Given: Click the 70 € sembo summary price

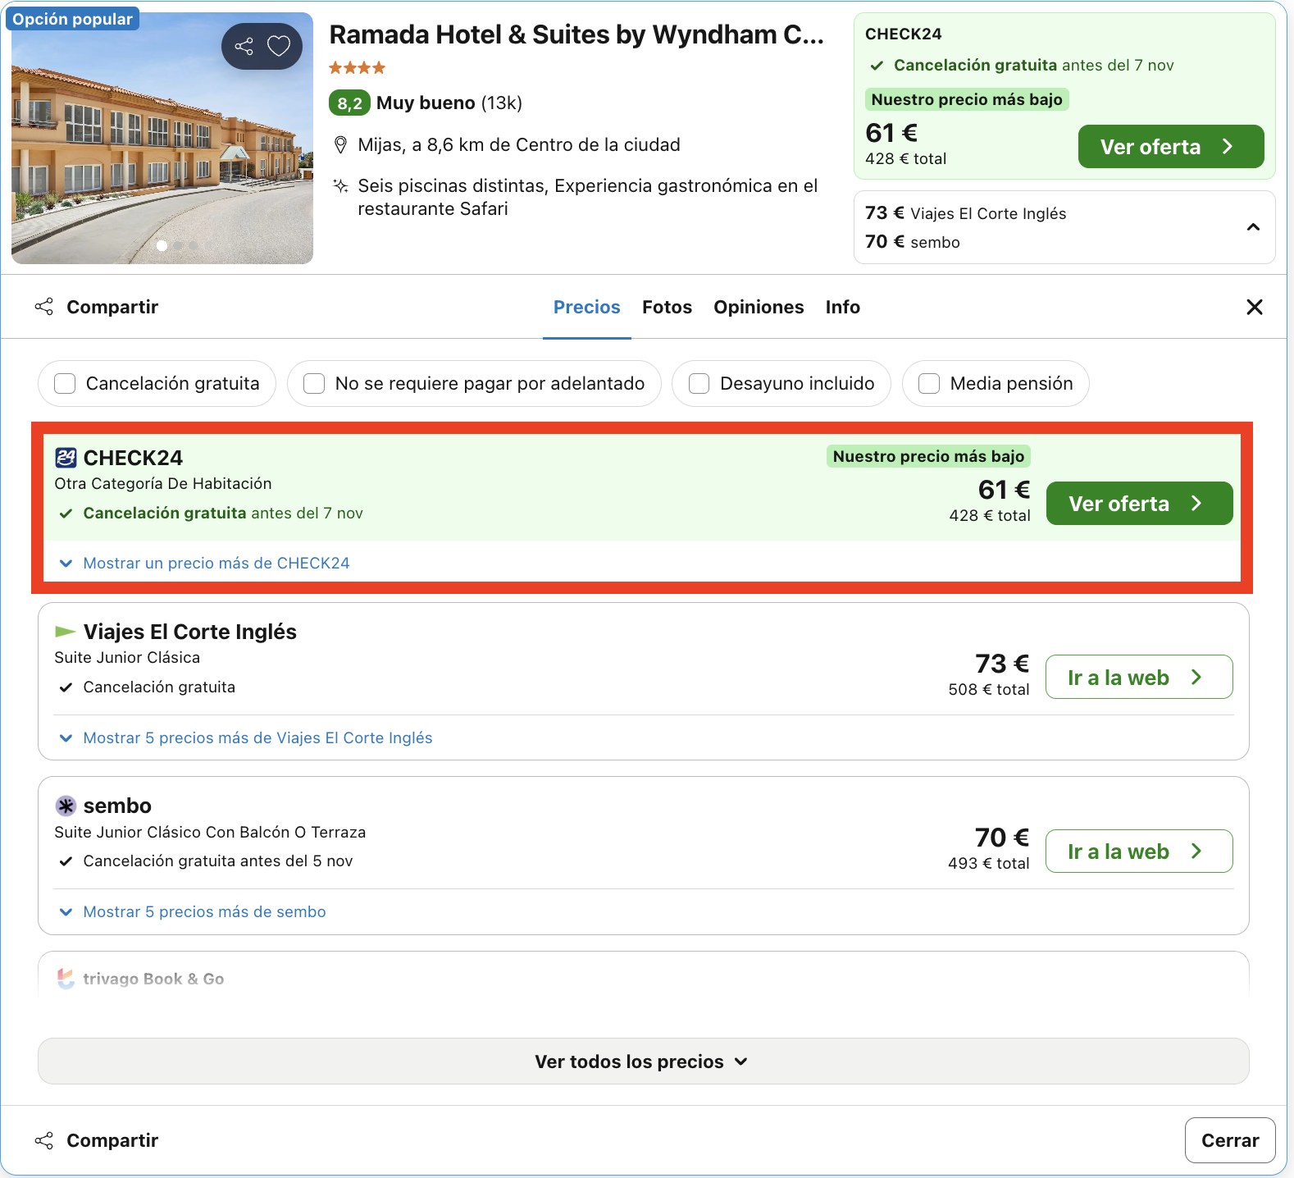Looking at the screenshot, I should click(913, 242).
